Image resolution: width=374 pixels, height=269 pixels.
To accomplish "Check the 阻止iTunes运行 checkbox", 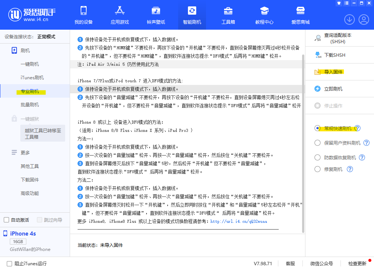I will coord(9,263).
